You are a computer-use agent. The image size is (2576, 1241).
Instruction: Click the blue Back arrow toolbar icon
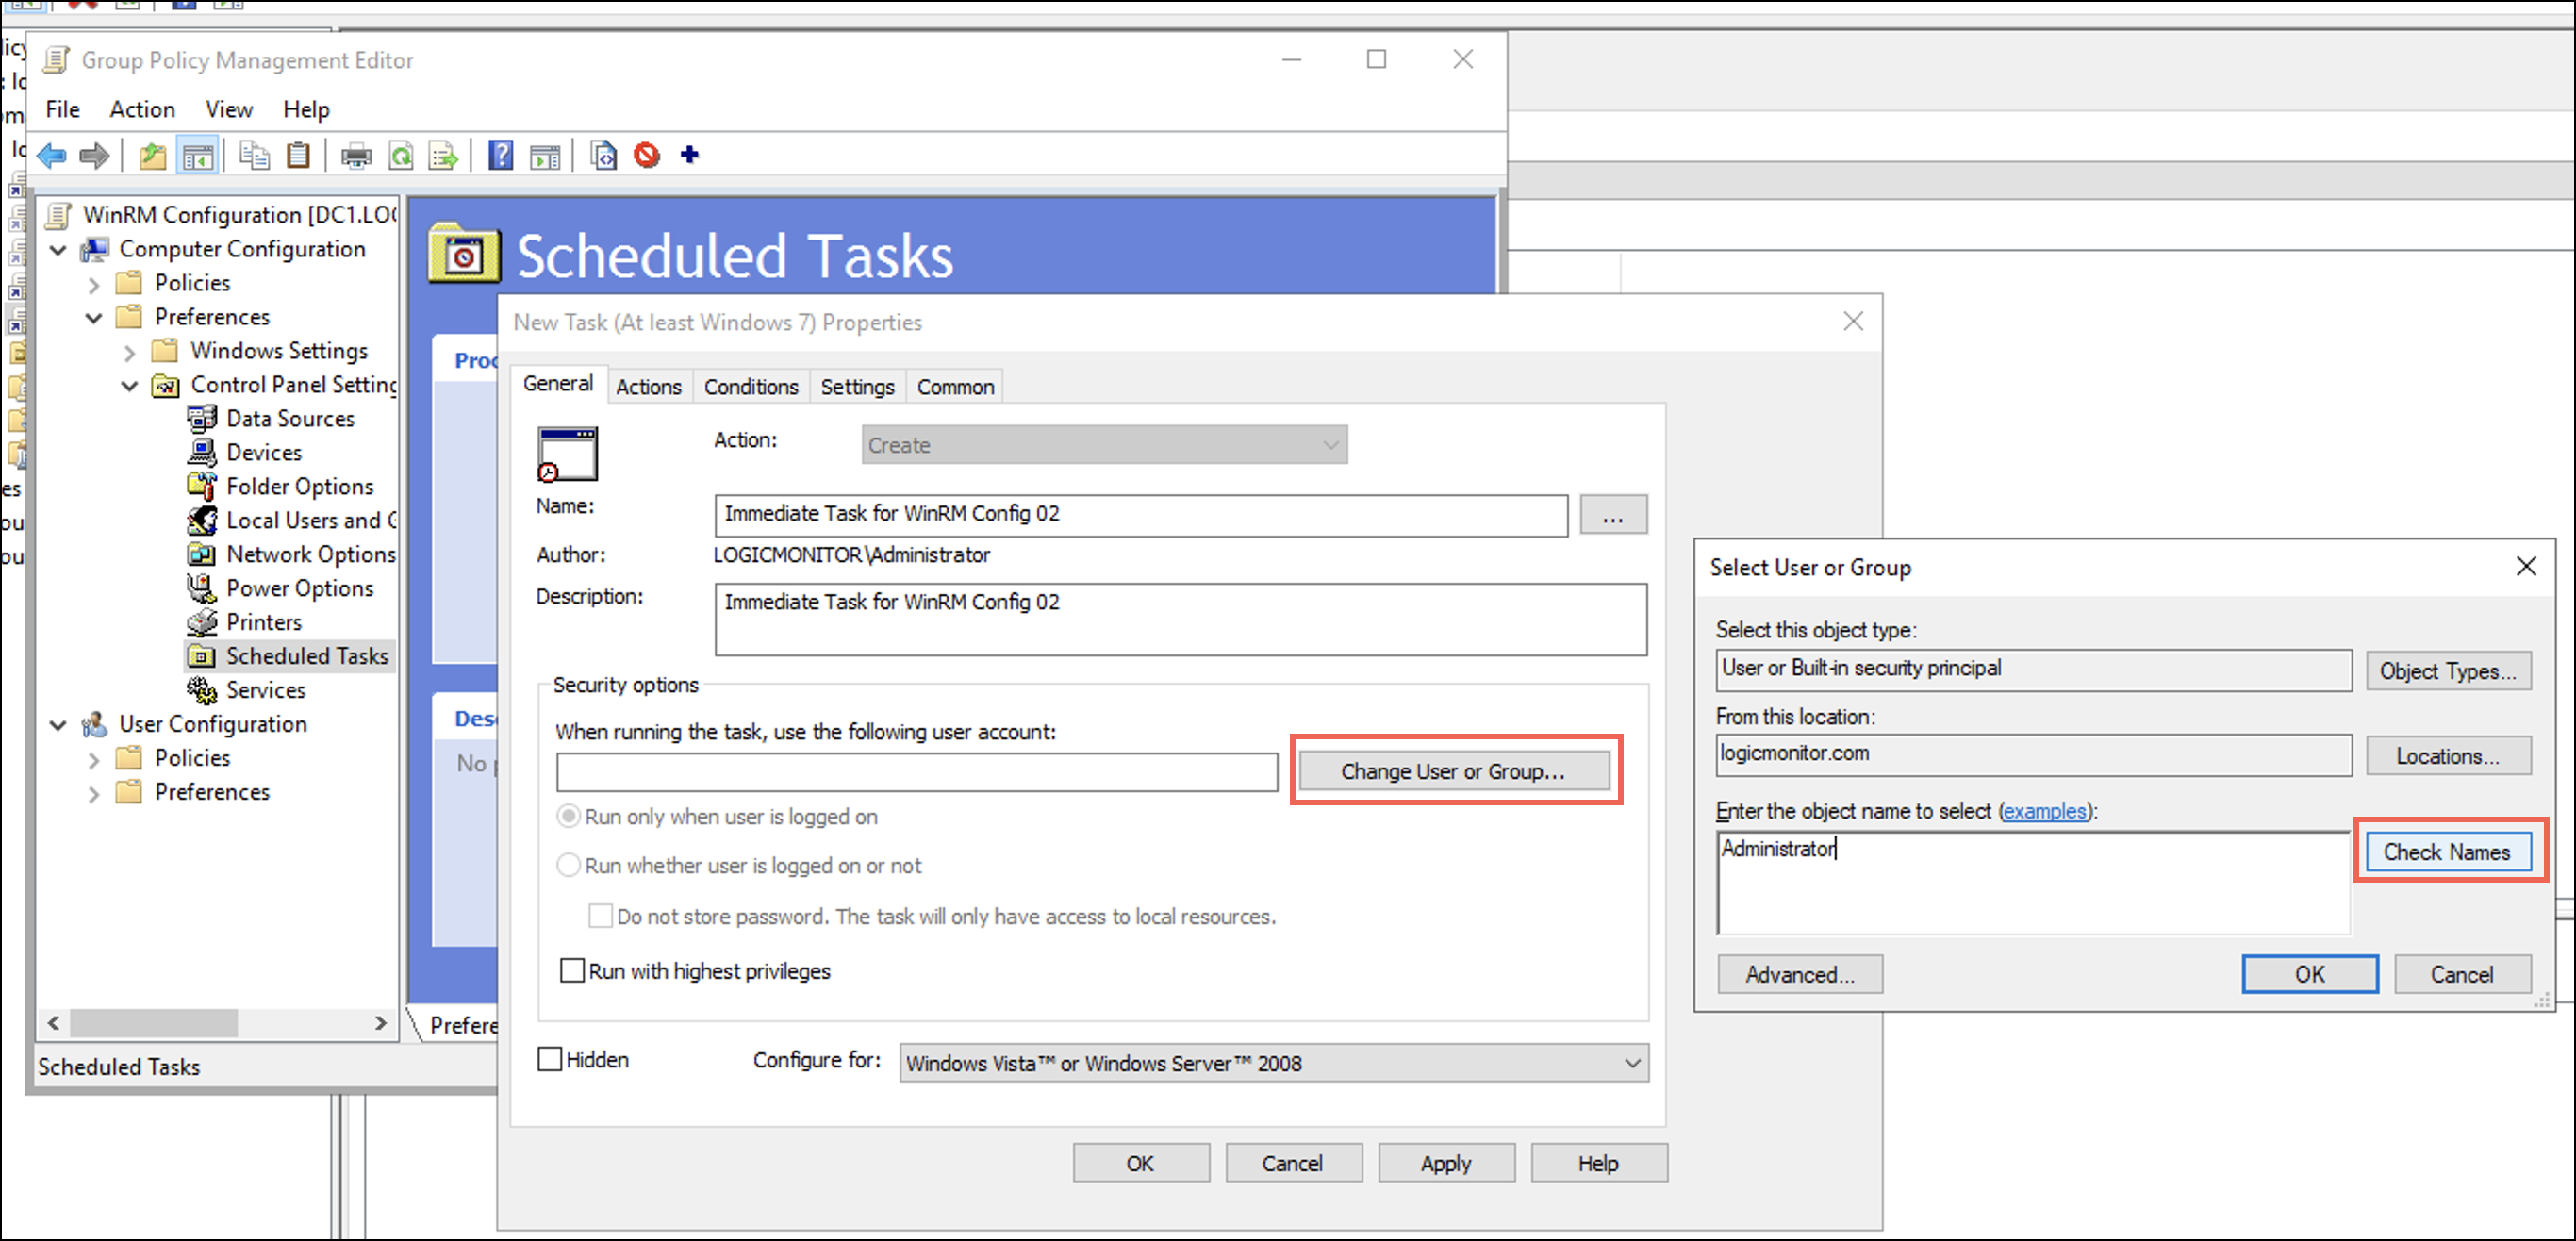(52, 155)
